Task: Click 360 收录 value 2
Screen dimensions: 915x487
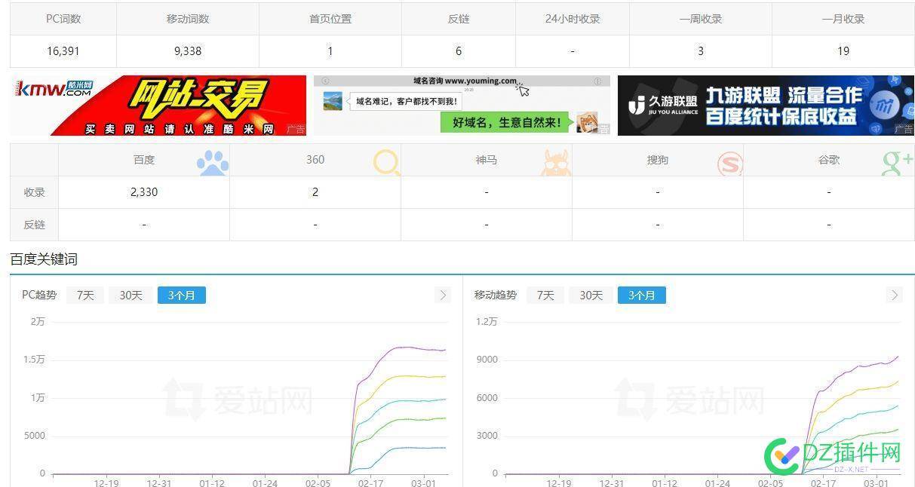Action: point(315,192)
